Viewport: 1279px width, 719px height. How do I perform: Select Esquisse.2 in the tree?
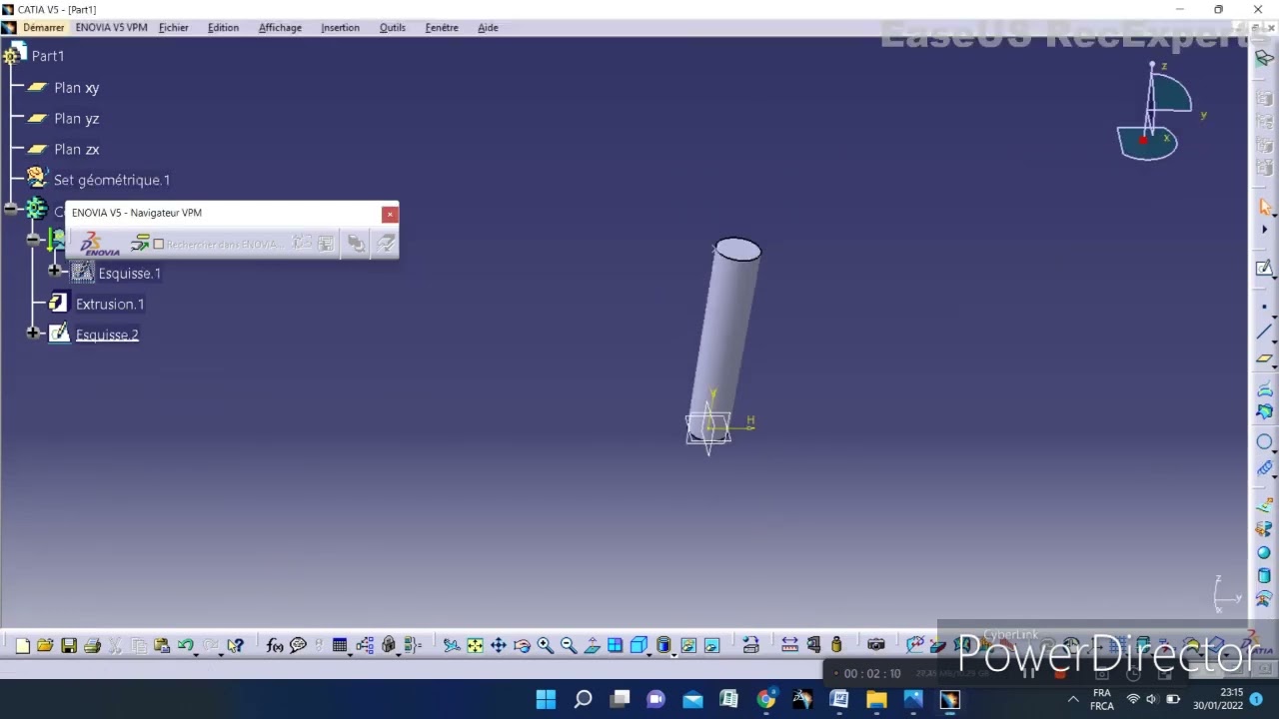click(107, 336)
